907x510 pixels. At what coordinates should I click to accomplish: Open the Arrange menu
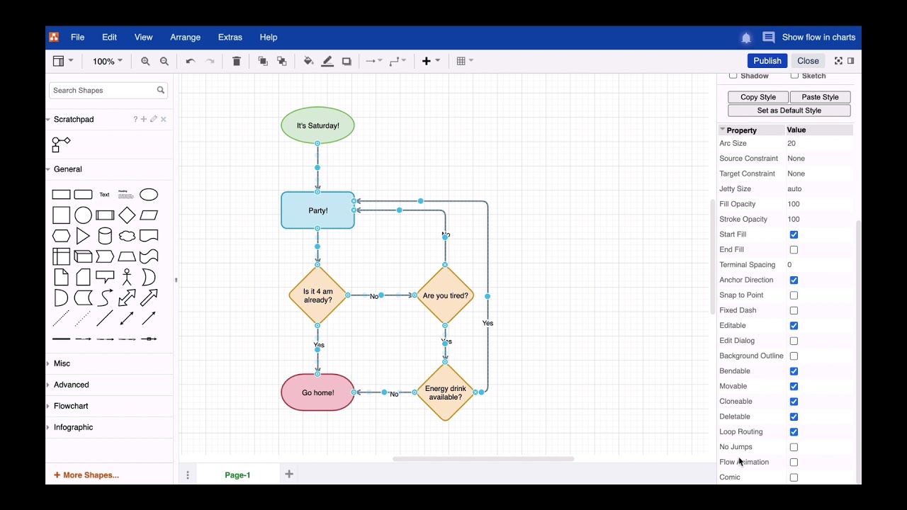[x=185, y=38]
